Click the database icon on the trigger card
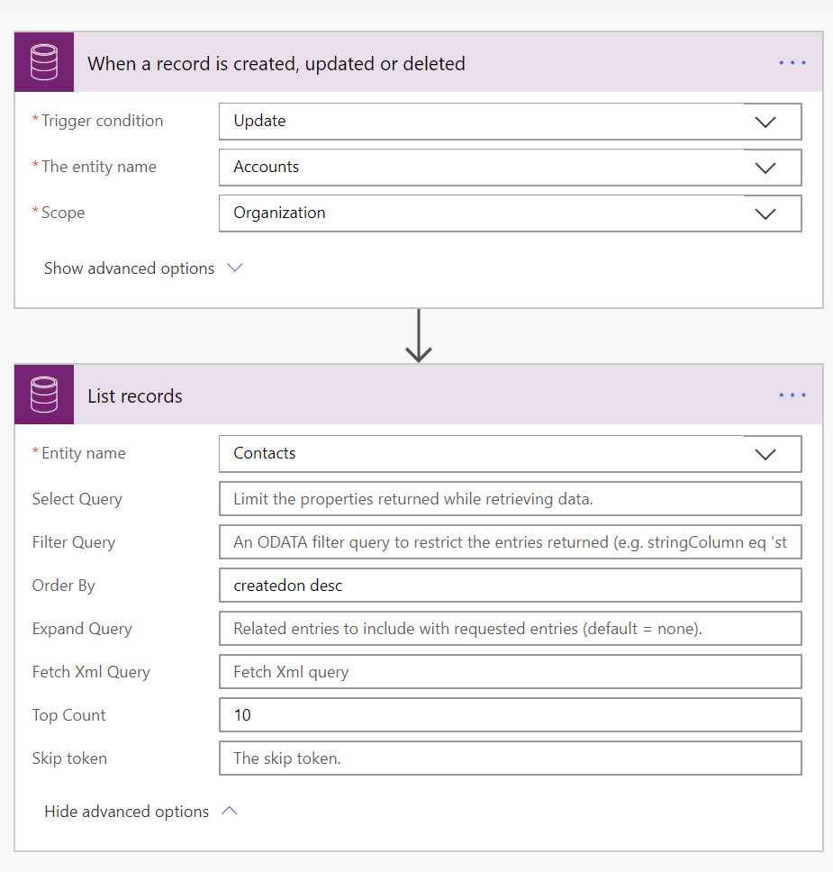 (44, 62)
